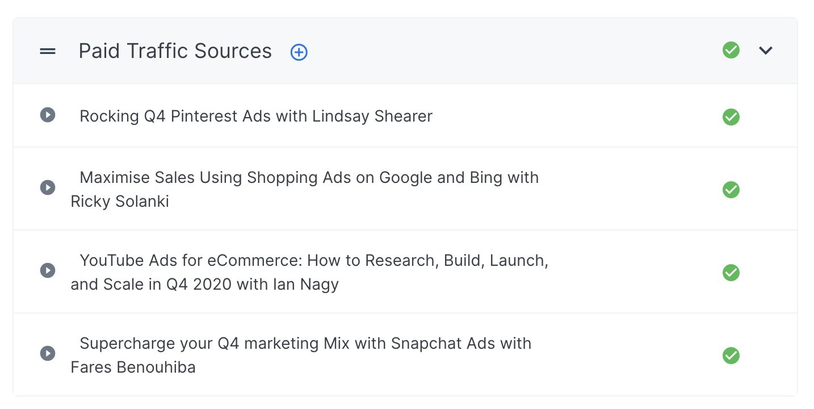The height and width of the screenshot is (409, 814).
Task: Add a lesson with the blue plus icon
Action: pos(299,52)
